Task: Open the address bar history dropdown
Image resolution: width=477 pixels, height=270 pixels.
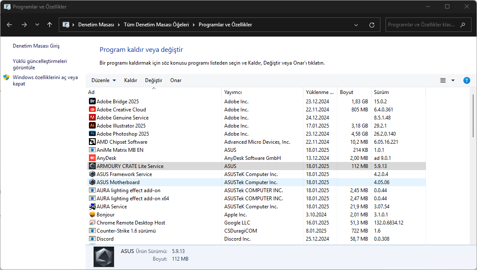Action: (356, 25)
